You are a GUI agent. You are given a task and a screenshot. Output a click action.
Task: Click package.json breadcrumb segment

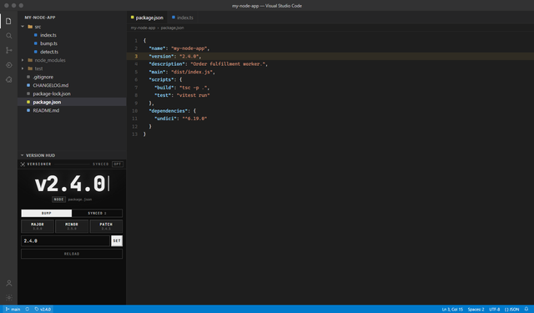173,28
